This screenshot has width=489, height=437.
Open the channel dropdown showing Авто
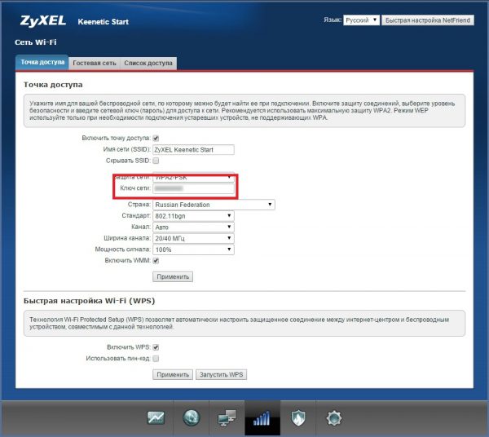tap(193, 227)
